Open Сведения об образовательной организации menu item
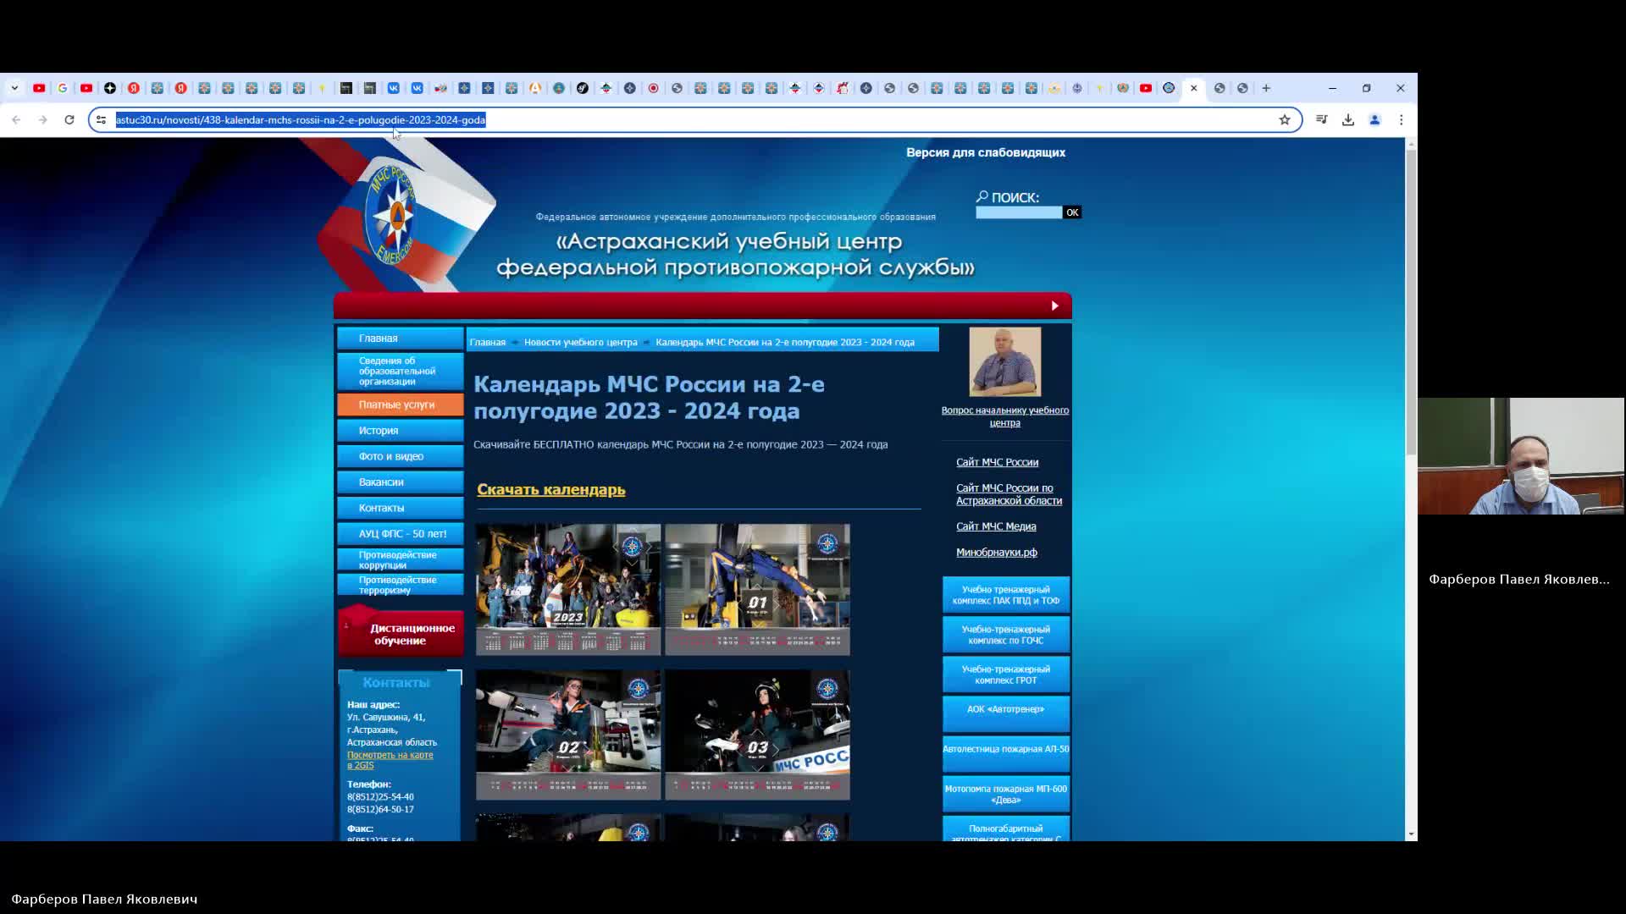 (x=401, y=372)
